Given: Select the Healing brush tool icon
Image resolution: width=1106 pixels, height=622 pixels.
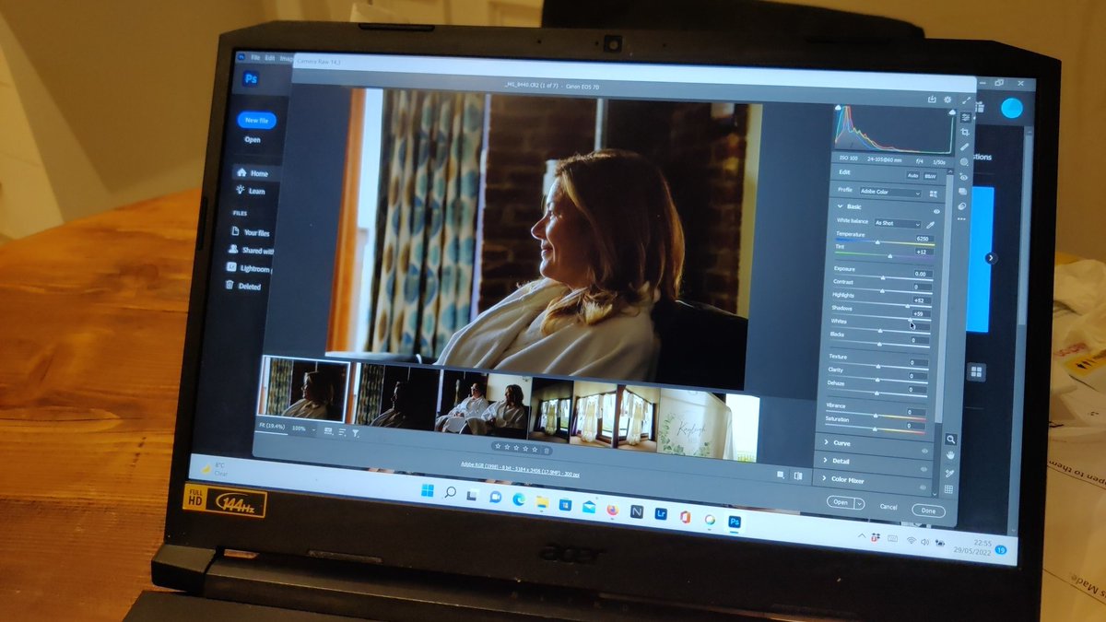Looking at the screenshot, I should tap(965, 147).
